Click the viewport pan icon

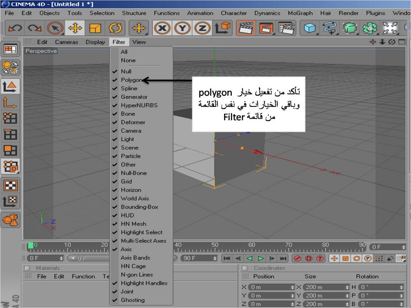372,42
